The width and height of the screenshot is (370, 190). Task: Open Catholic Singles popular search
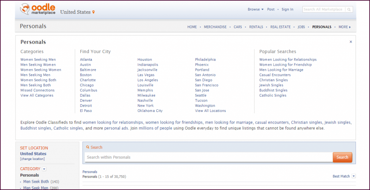tap(273, 95)
